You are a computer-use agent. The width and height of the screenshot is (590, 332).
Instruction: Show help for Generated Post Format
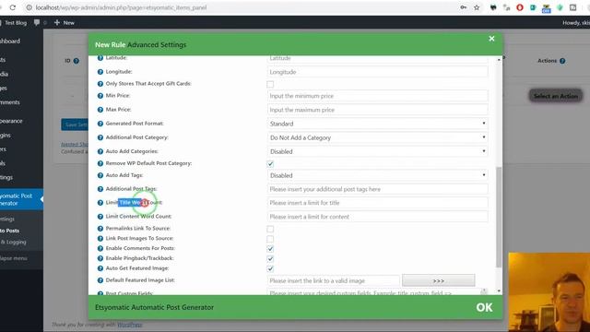point(100,124)
